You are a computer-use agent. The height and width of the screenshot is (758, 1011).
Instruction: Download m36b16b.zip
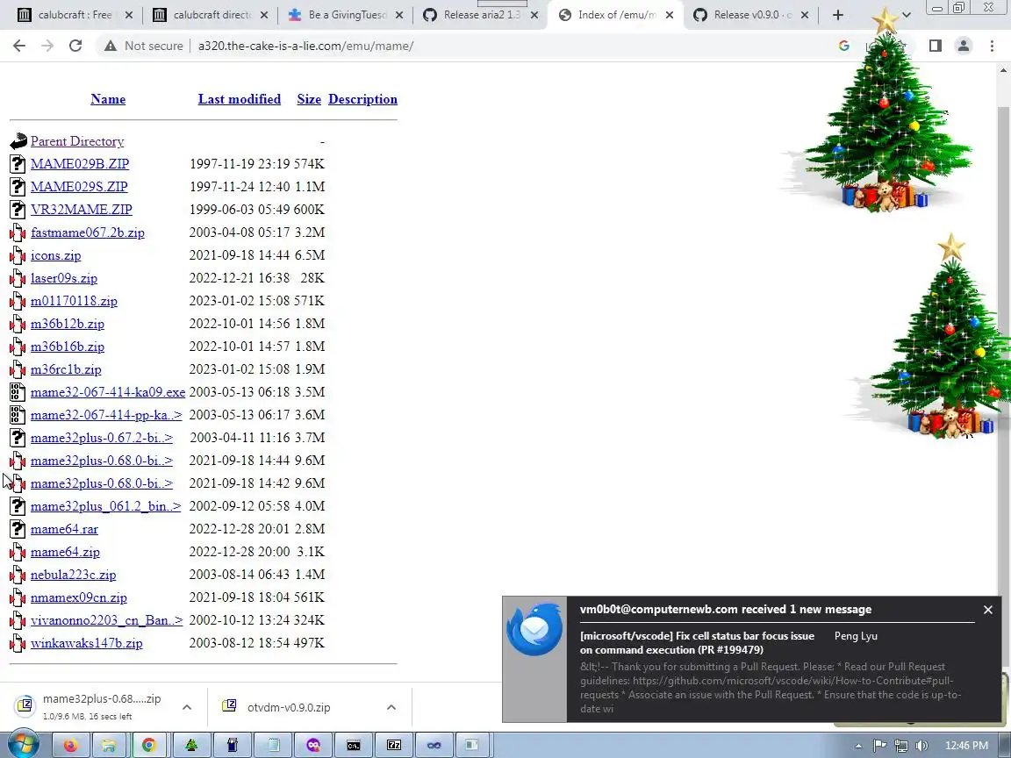[67, 347]
